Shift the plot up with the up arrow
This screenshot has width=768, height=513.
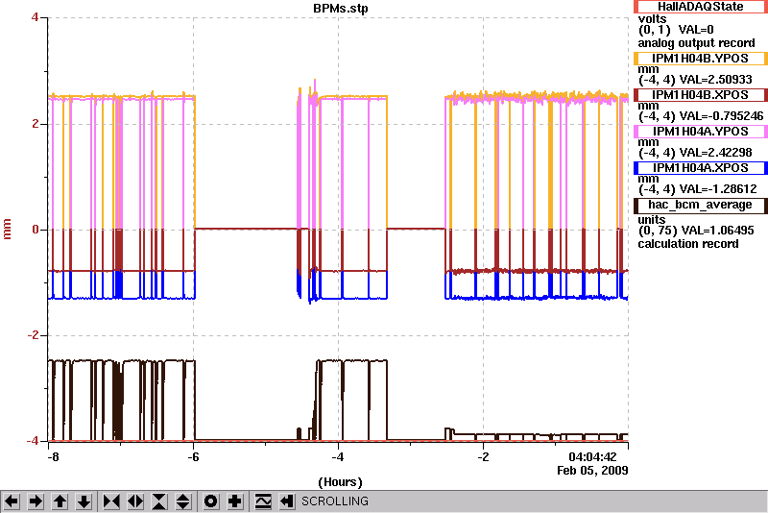(x=60, y=501)
